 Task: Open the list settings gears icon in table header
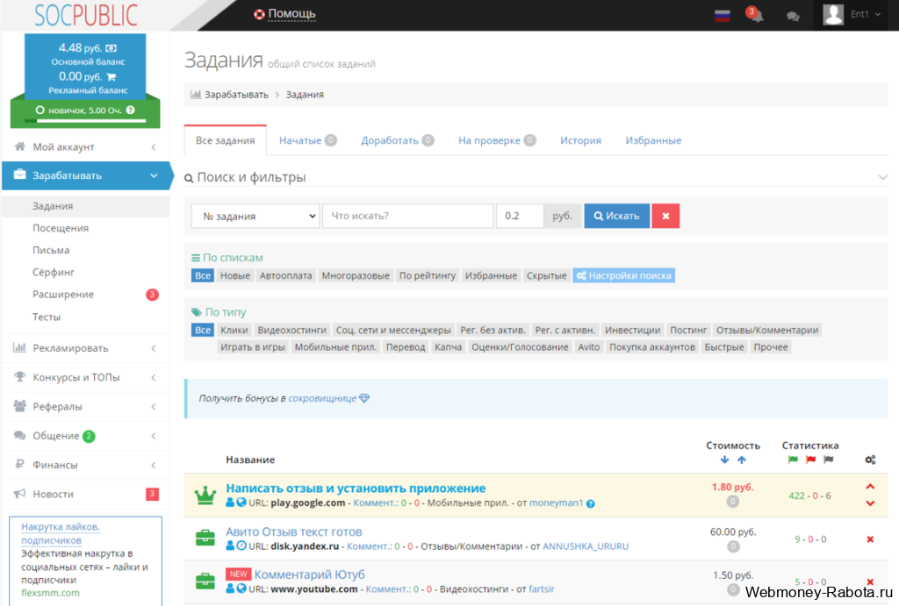pyautogui.click(x=870, y=460)
